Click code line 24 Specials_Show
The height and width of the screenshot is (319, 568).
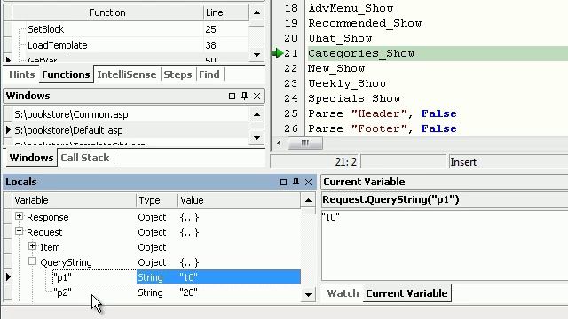tap(354, 98)
